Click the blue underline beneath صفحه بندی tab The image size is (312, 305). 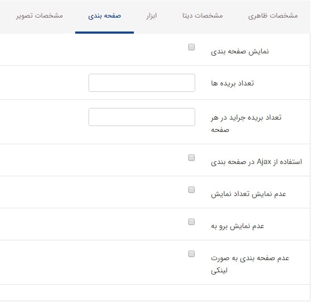(x=105, y=33)
